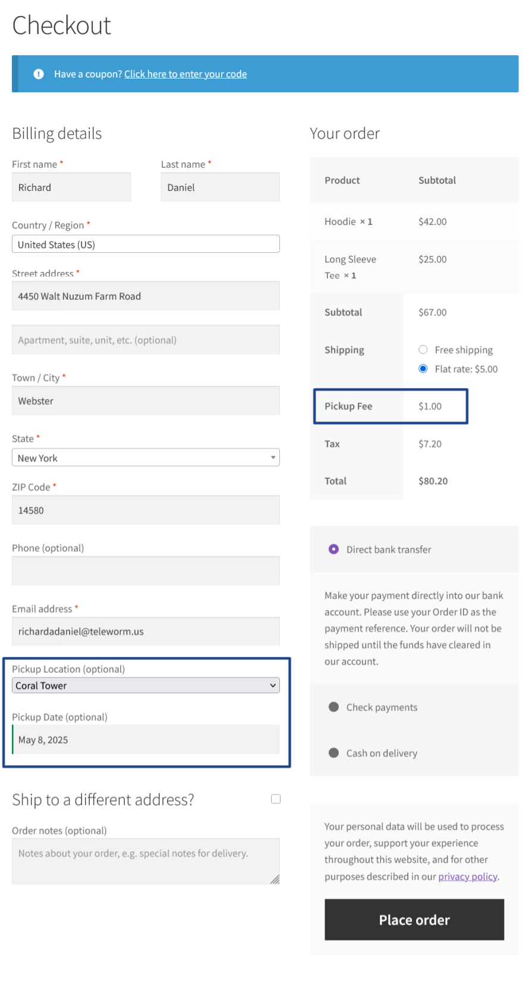This screenshot has height=987, width=529.
Task: Select the Free shipping option
Action: [x=423, y=350]
